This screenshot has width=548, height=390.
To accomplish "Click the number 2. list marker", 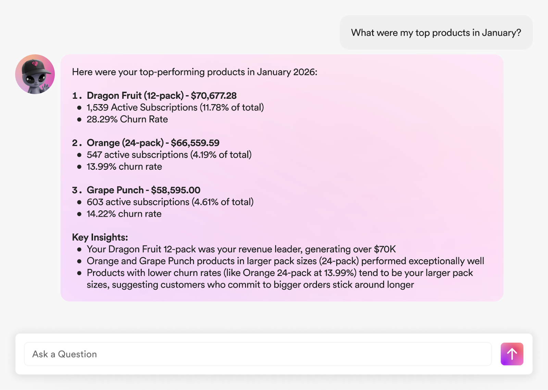I will click(77, 143).
